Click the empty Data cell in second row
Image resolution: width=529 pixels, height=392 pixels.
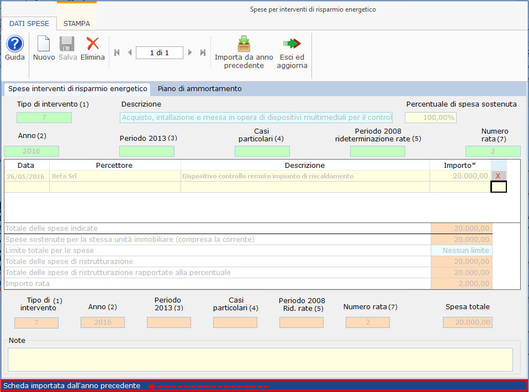(27, 187)
